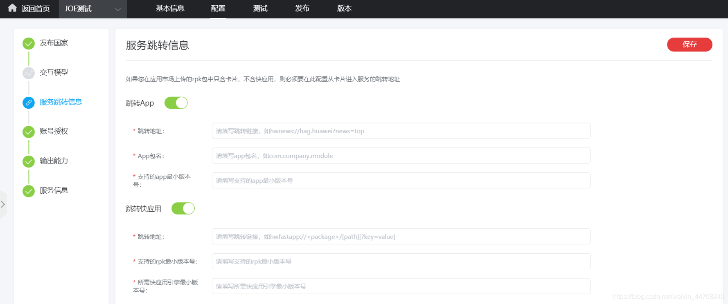The height and width of the screenshot is (304, 728).
Task: Click the green check icon for 发布国家
Action: (x=29, y=43)
